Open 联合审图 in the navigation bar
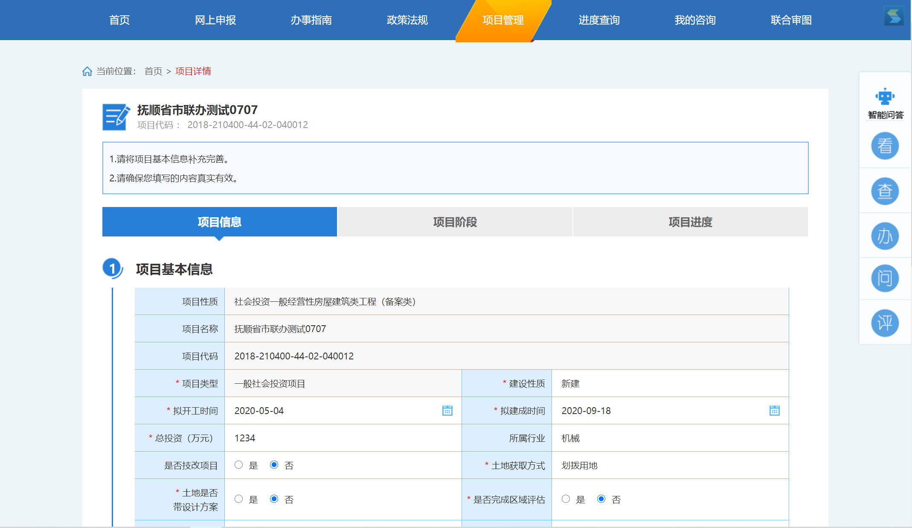Viewport: 912px width, 528px height. click(791, 20)
